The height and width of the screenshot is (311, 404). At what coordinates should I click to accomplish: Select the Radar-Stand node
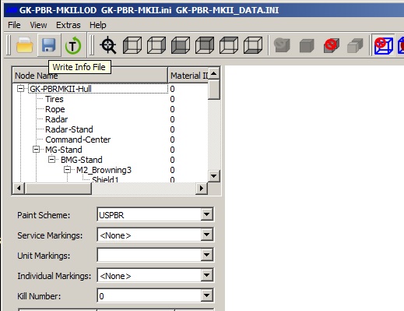(69, 129)
